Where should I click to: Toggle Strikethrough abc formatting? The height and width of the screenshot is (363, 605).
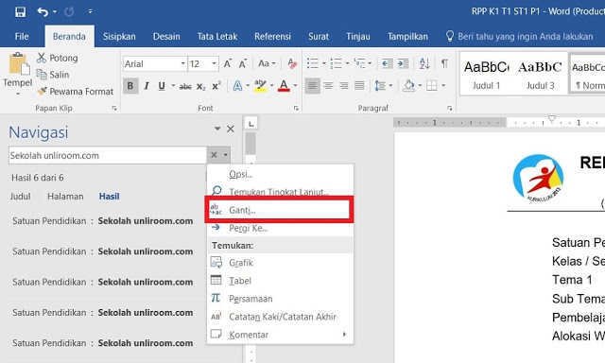point(185,86)
